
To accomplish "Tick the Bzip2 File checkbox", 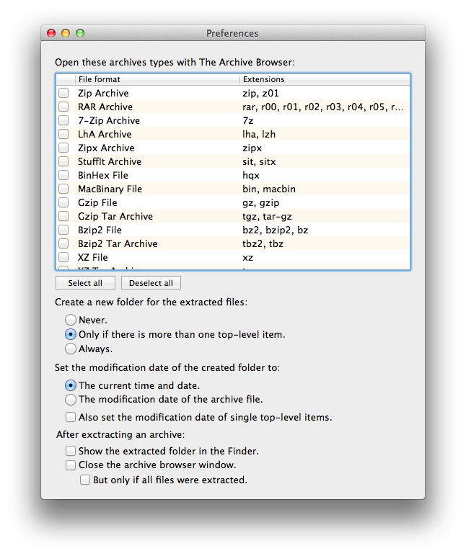I will pos(63,230).
